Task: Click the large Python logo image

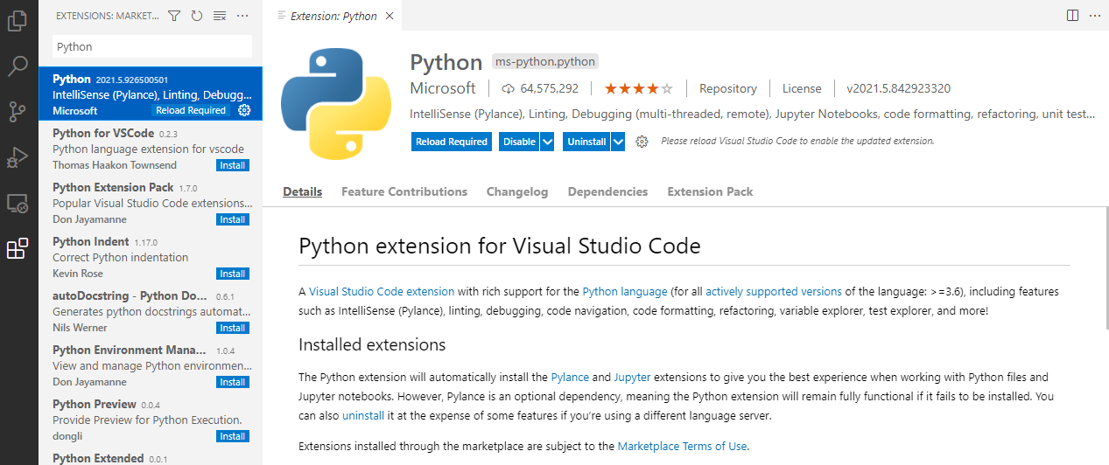Action: (335, 105)
